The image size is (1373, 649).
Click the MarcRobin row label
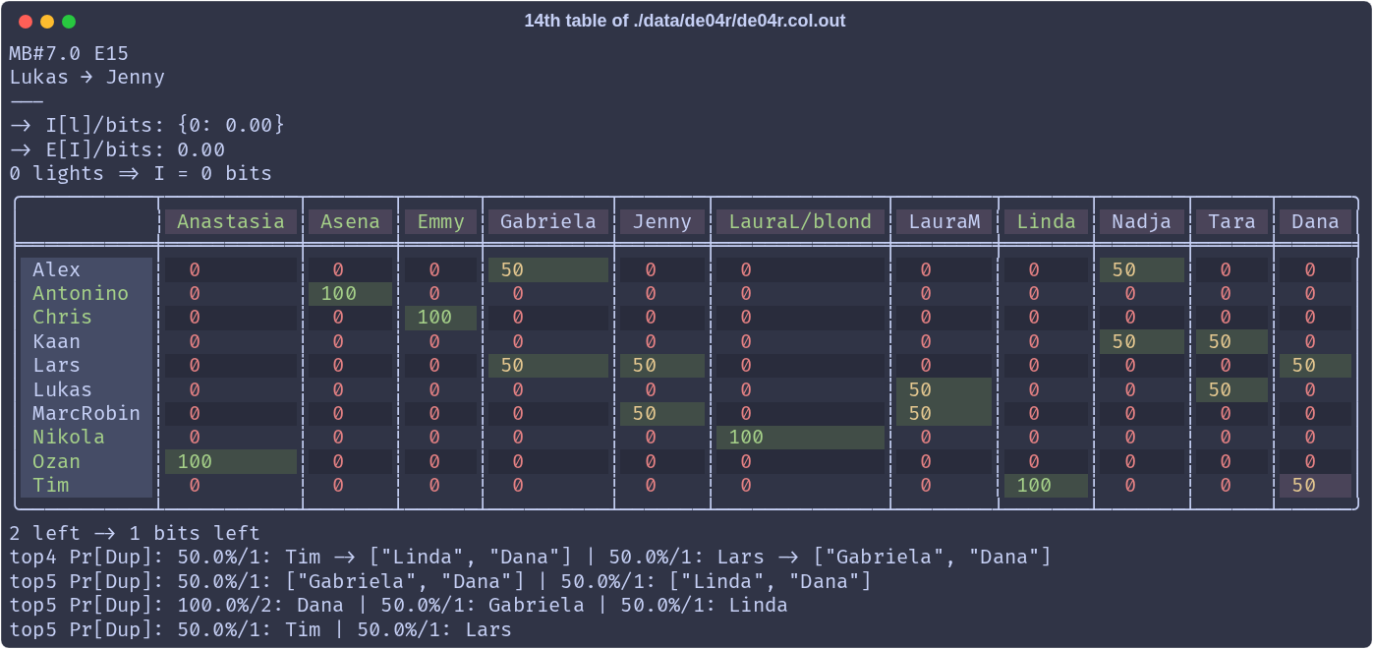[x=86, y=413]
